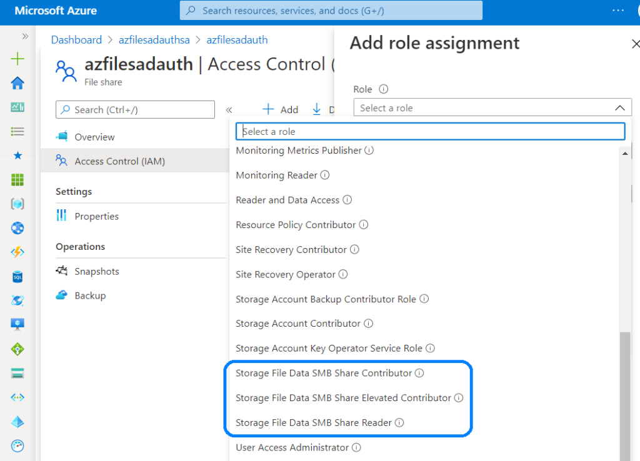The image size is (640, 461).
Task: Click the download arrow icon in the toolbar
Action: click(x=316, y=109)
